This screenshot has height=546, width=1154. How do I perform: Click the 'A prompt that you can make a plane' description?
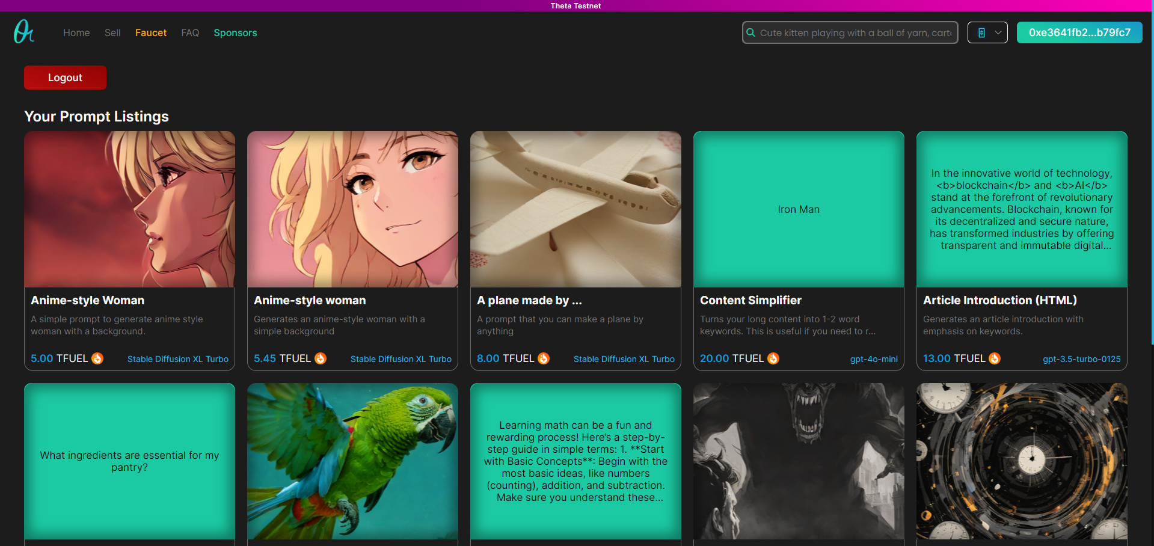click(560, 325)
